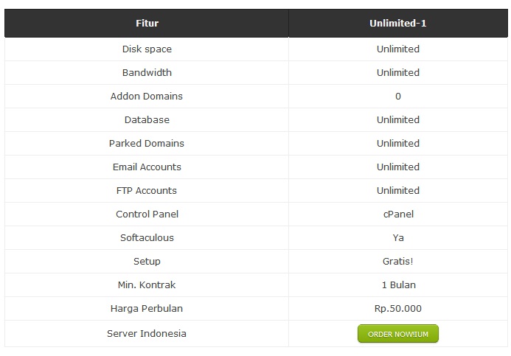Screen dimensions: 511x356
Task: Click the Addon Domains label
Action: 147,97
